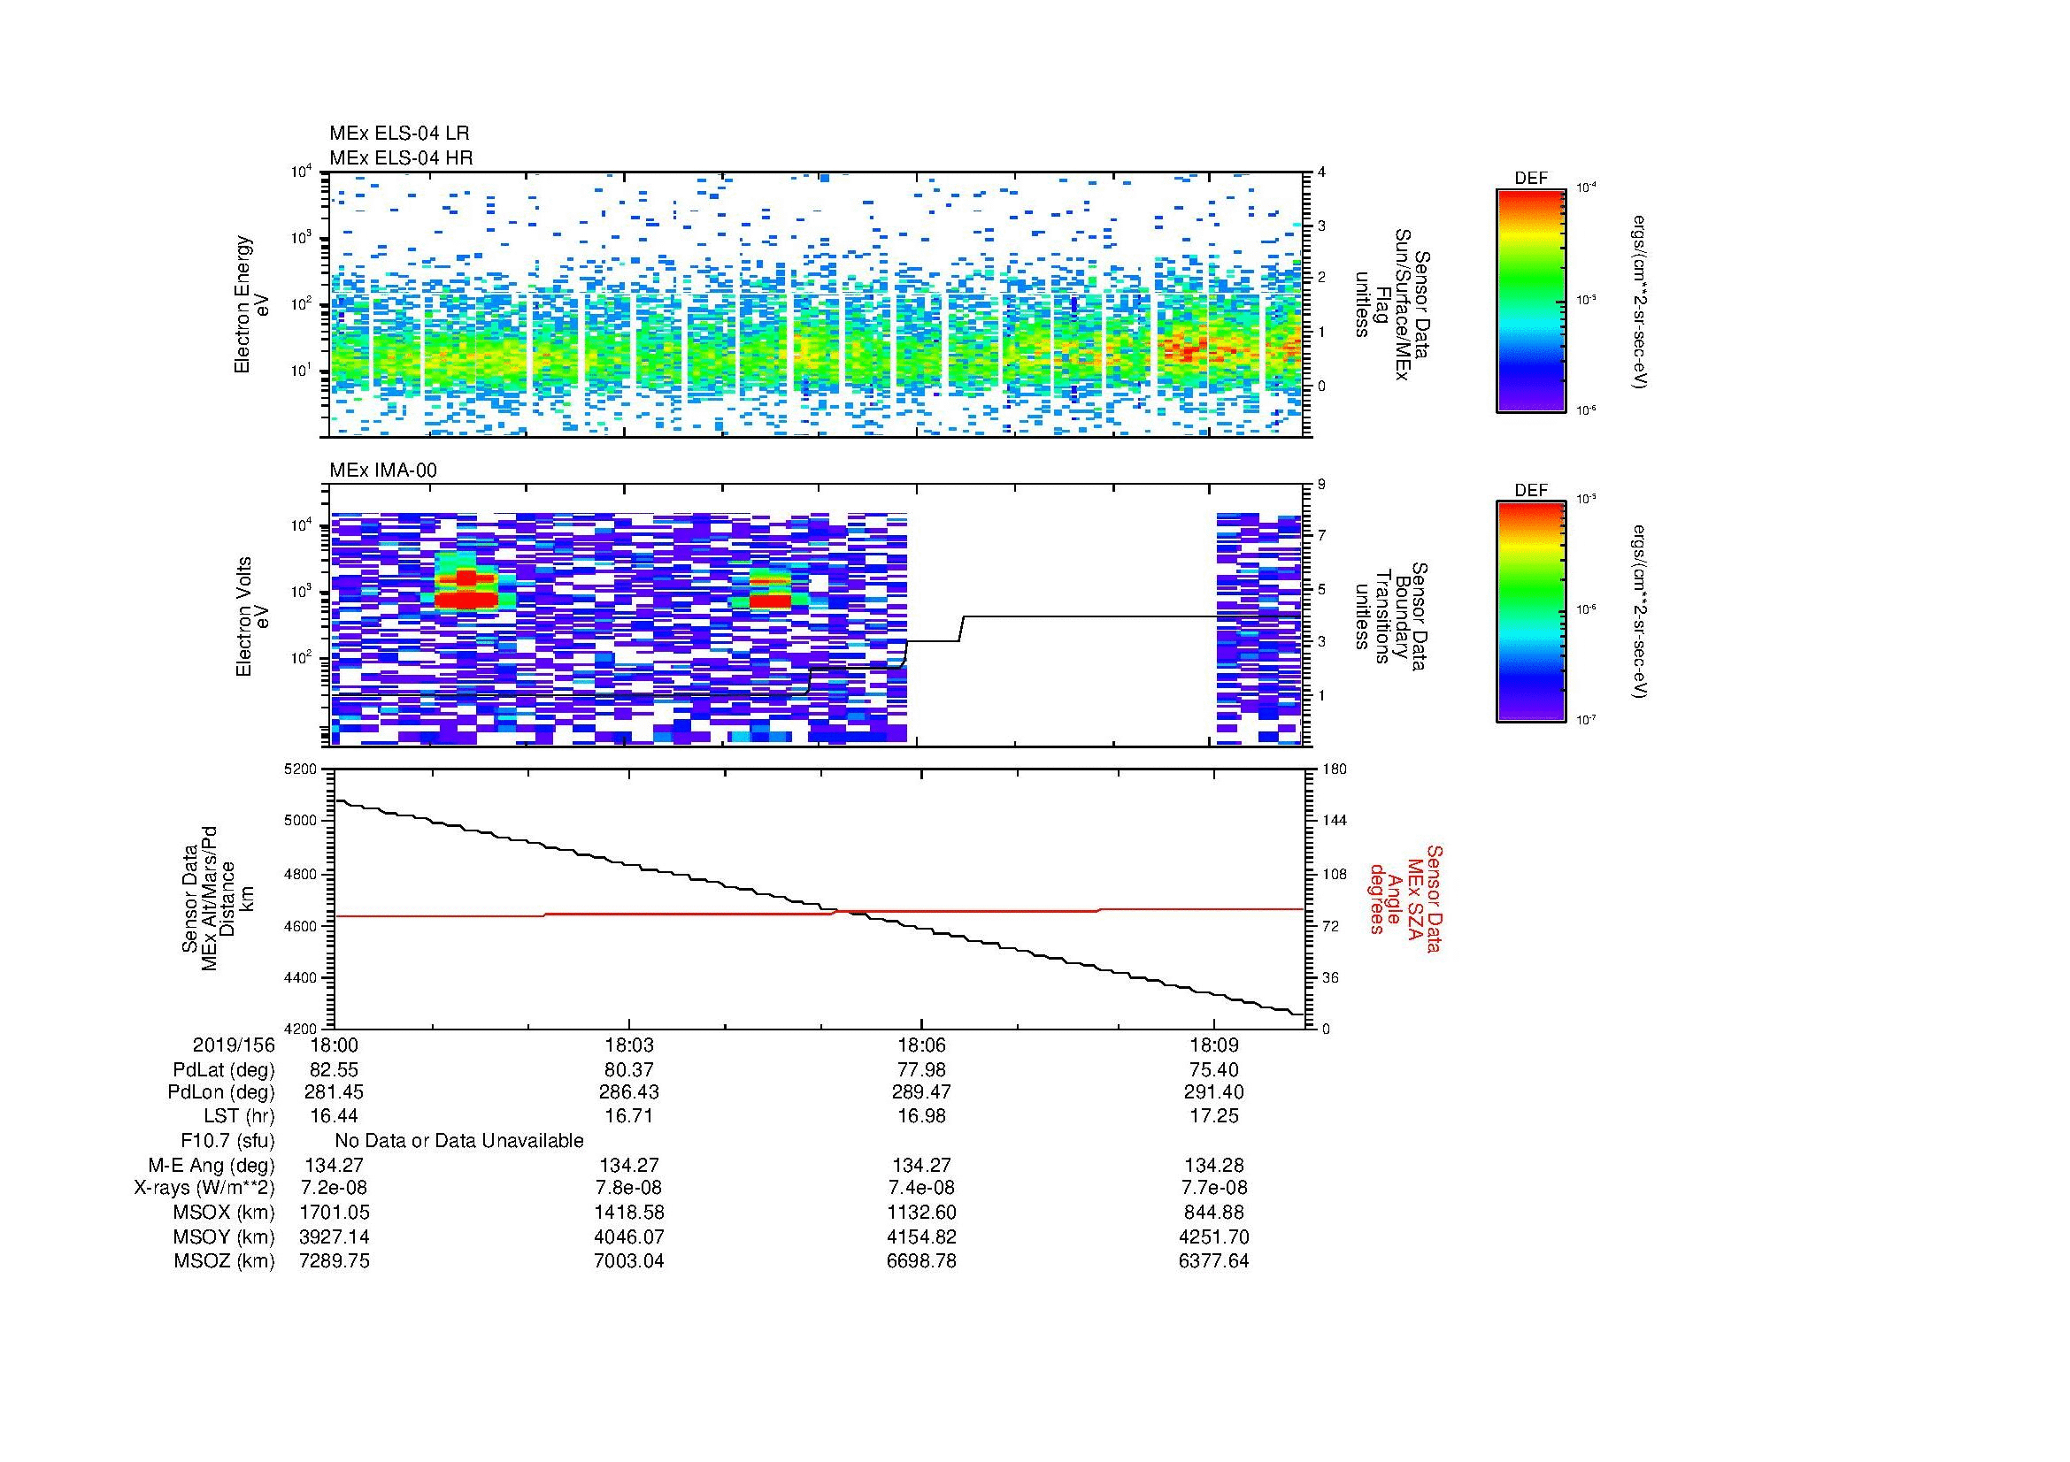Screen dimensions: 2070x1462
Task: Click the PdLon value 286.43
Action: 628,1092
